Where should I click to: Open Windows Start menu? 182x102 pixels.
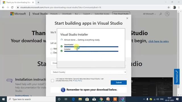[3, 99]
